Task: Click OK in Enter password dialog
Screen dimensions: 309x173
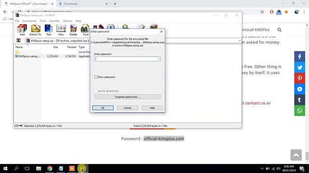Action: click(x=103, y=108)
